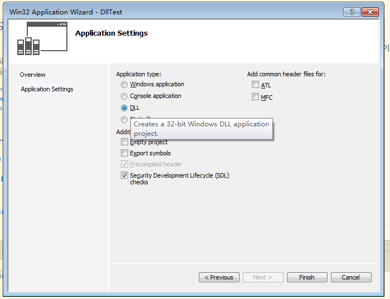390x299 pixels.
Task: Click the DLL tooltip text
Action: click(202, 129)
